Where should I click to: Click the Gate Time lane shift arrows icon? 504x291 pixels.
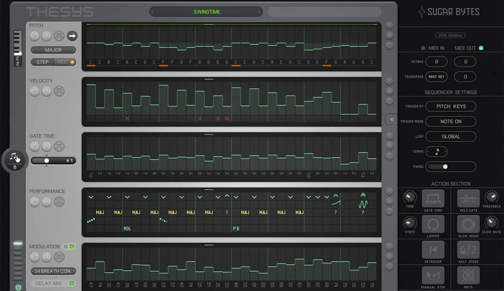(x=59, y=147)
